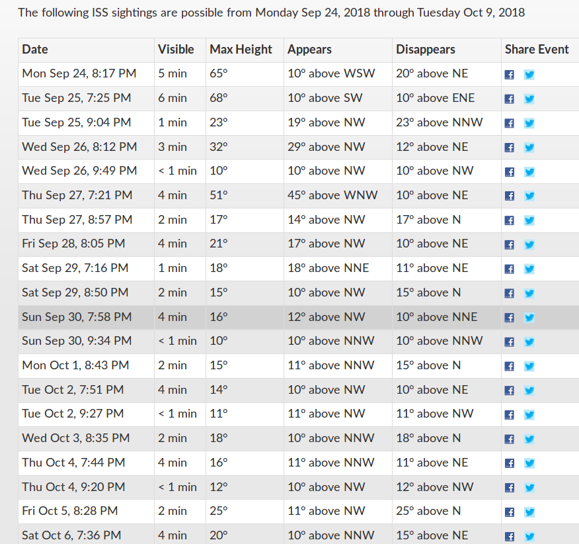Viewport: 579px width, 544px height.
Task: Share Sat Oct 6 sighting on Facebook
Action: coord(509,537)
